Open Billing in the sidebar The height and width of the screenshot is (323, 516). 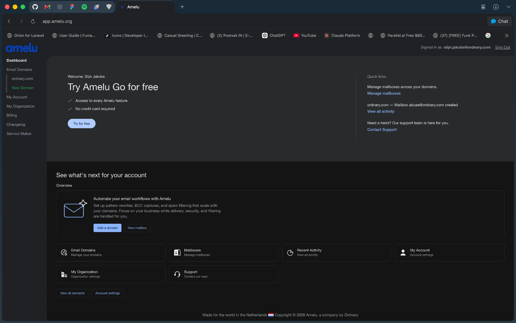click(12, 115)
